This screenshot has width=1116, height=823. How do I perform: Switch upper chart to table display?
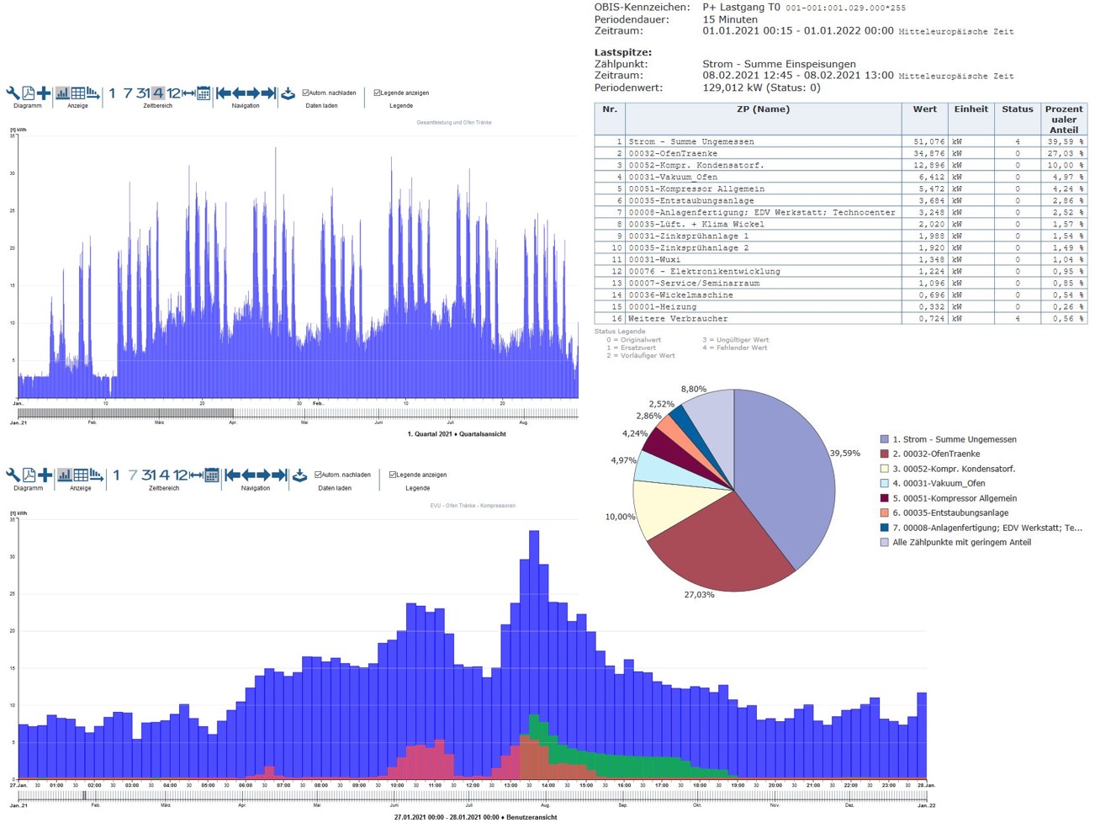click(78, 93)
